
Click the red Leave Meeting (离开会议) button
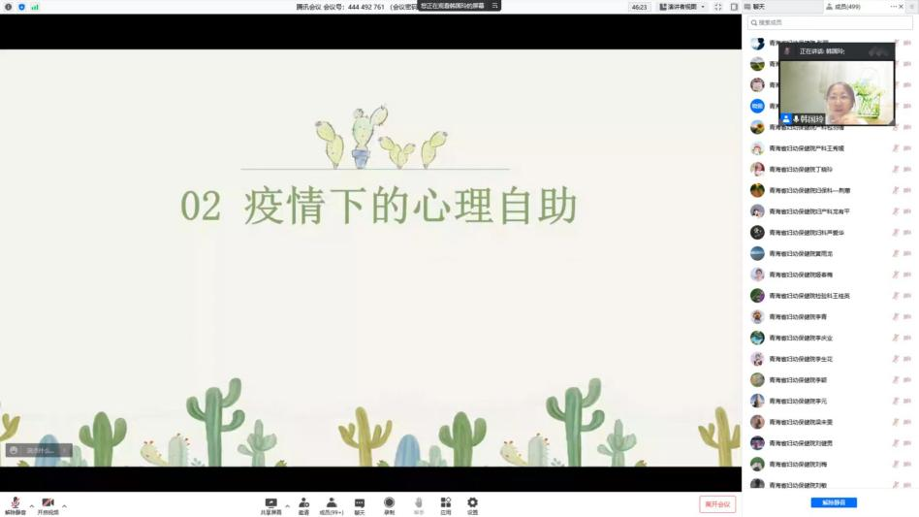(717, 504)
